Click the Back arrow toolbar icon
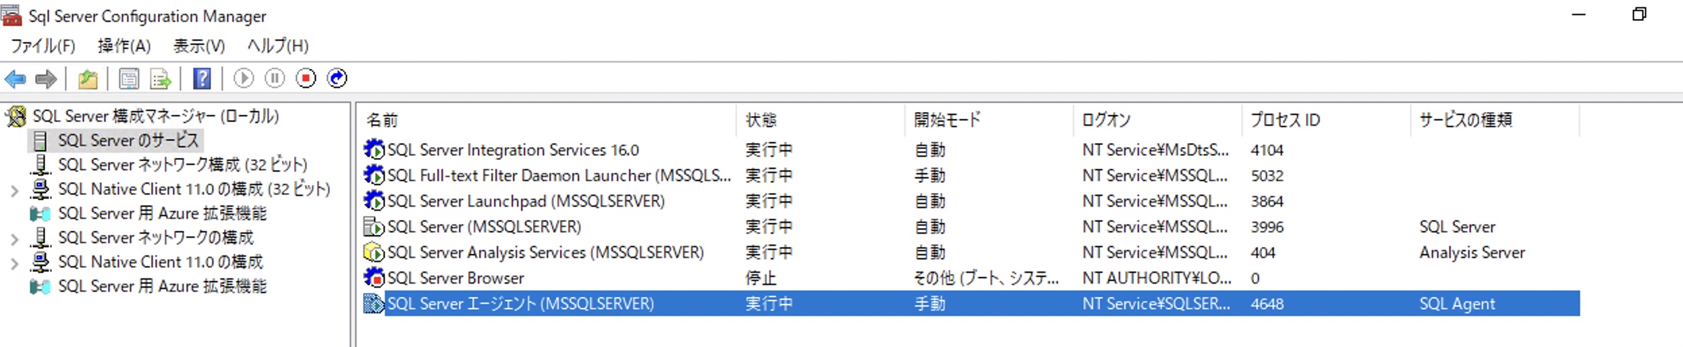This screenshot has height=347, width=1683. [15, 79]
